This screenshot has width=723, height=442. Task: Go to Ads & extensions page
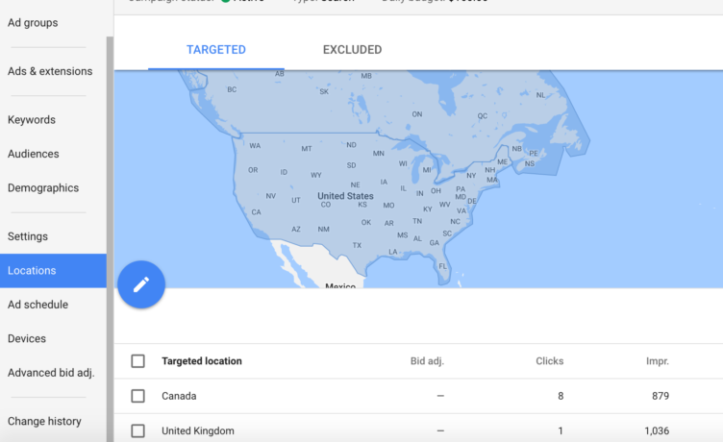50,71
